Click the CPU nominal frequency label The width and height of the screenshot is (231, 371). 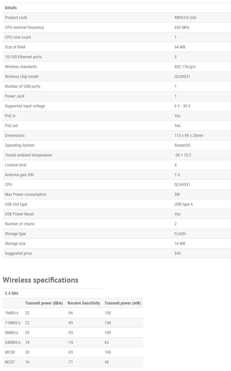(24, 28)
